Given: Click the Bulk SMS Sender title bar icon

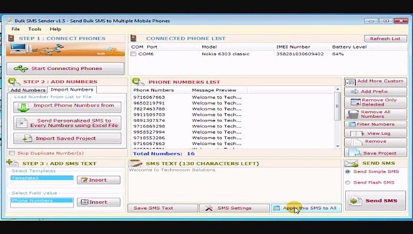Looking at the screenshot, I should 10,21.
